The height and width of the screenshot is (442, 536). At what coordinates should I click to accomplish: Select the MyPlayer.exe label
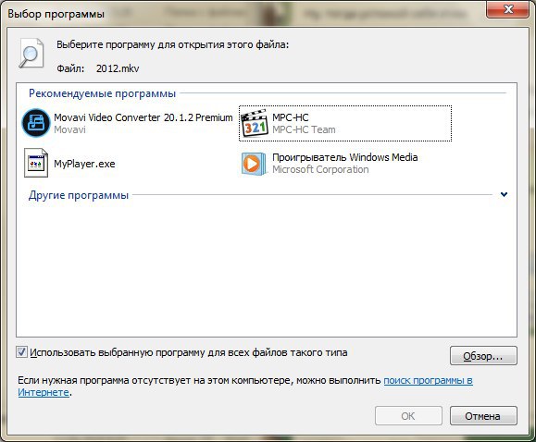(84, 164)
